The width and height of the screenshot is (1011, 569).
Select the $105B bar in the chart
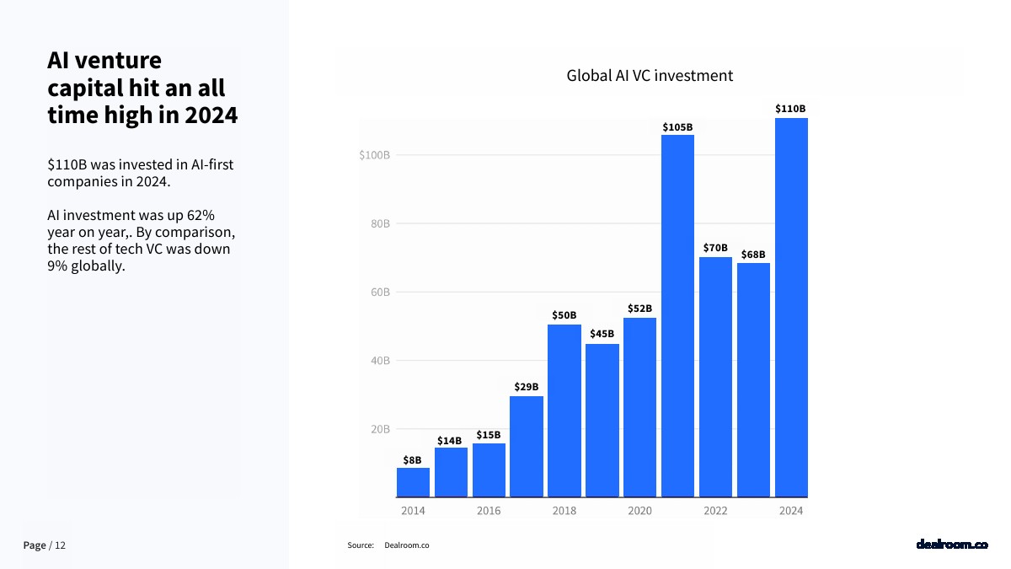677,315
